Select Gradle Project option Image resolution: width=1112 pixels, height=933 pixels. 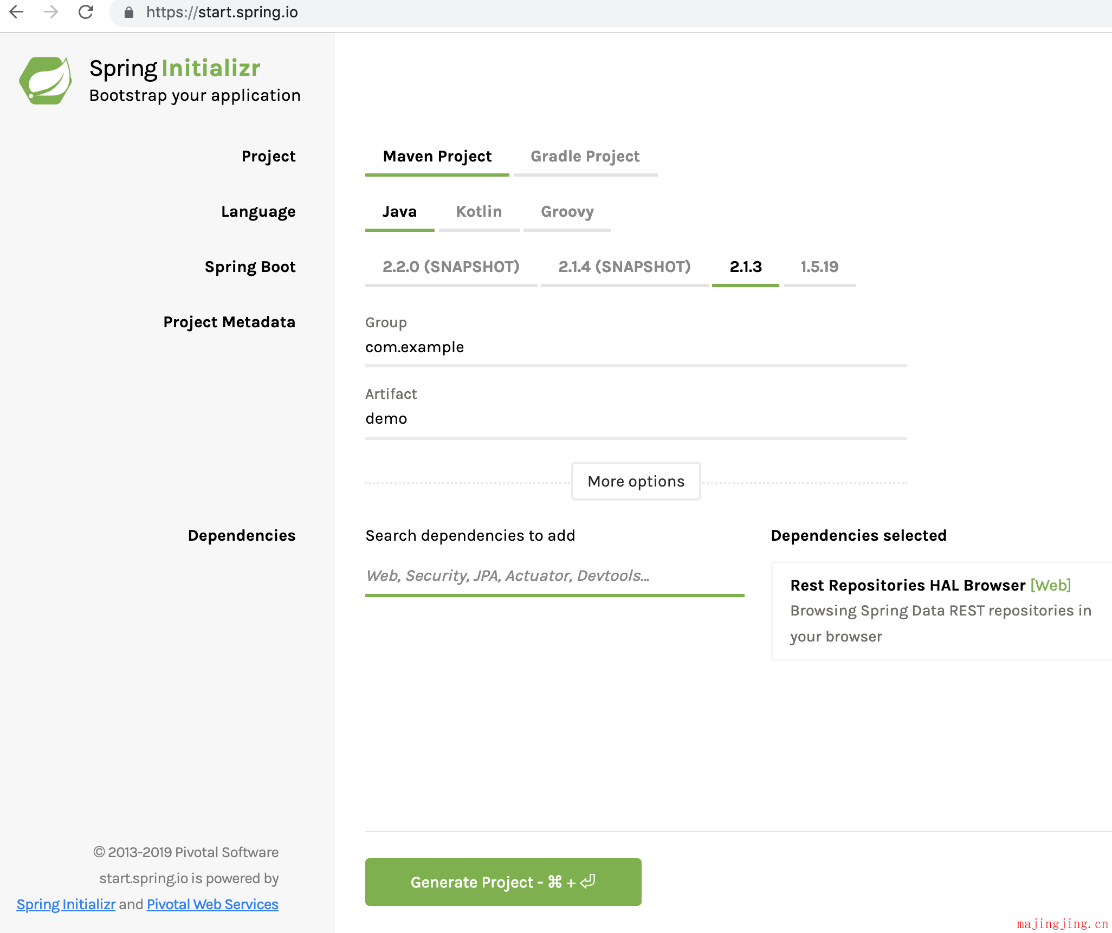585,157
